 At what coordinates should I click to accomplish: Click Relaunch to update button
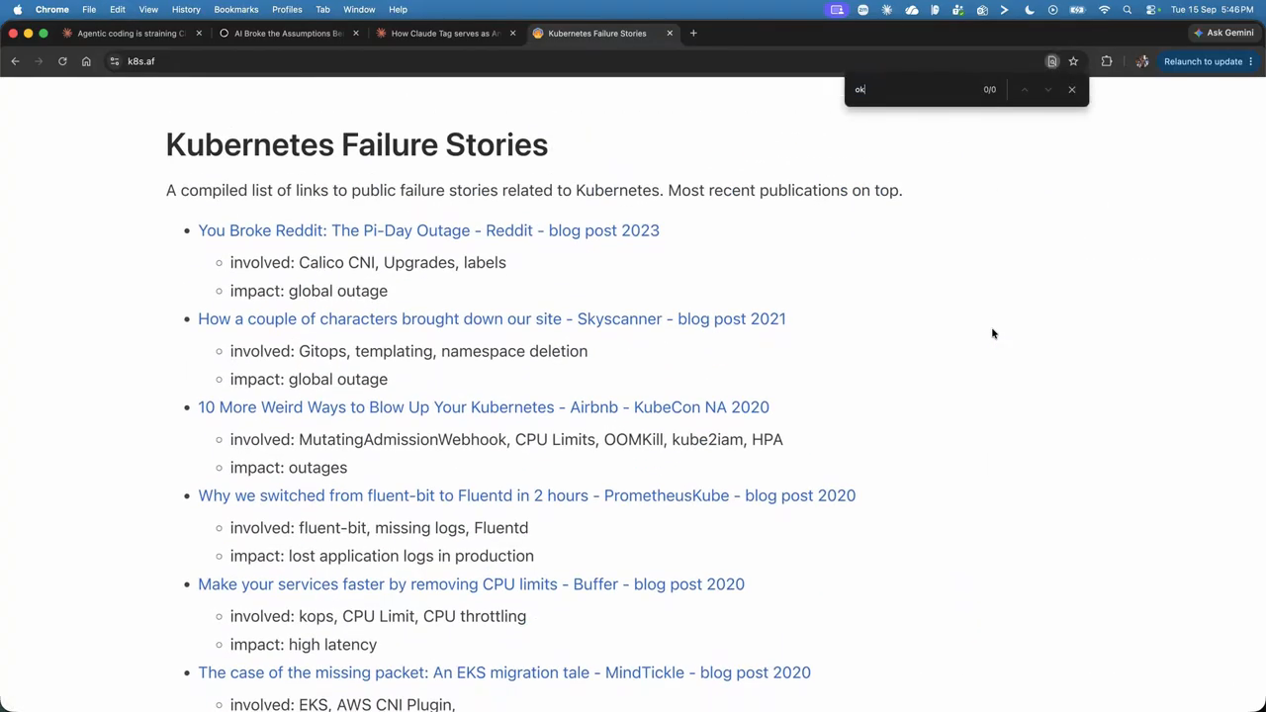coord(1209,61)
